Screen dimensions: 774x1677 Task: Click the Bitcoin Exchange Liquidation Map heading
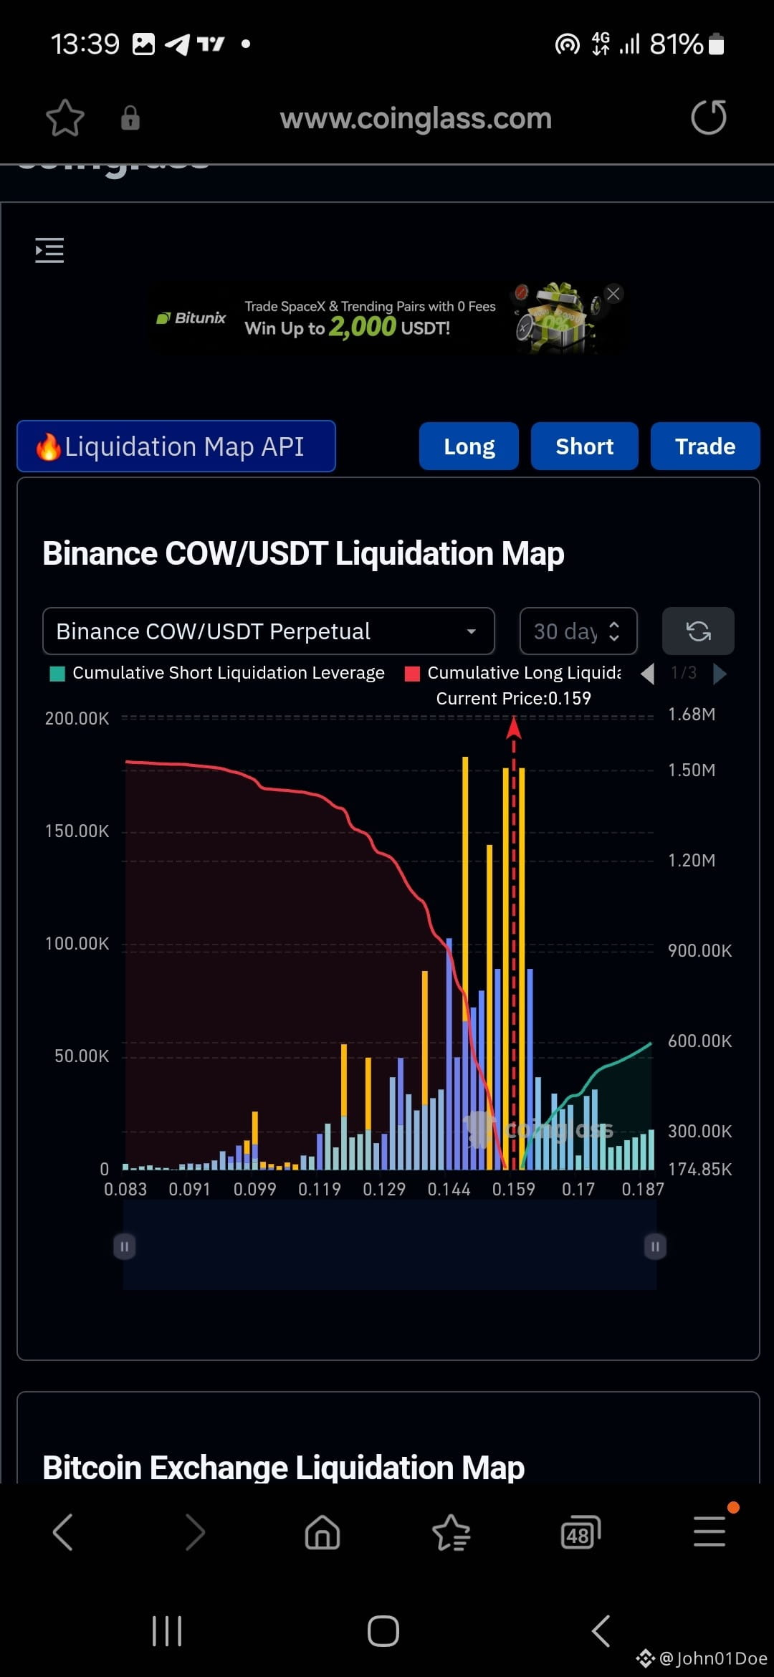283,1467
